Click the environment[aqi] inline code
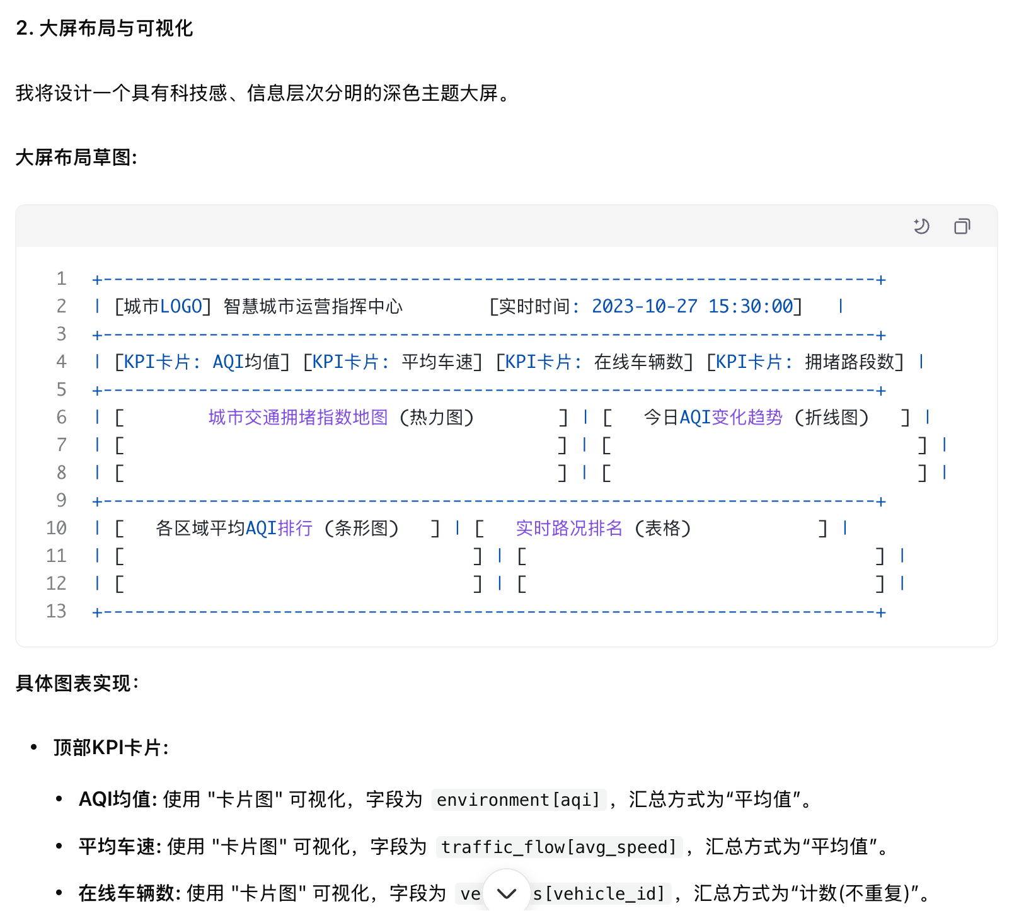The width and height of the screenshot is (1031, 911). click(519, 799)
